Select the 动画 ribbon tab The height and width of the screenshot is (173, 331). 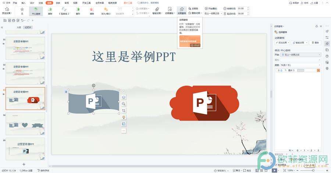[49, 3]
